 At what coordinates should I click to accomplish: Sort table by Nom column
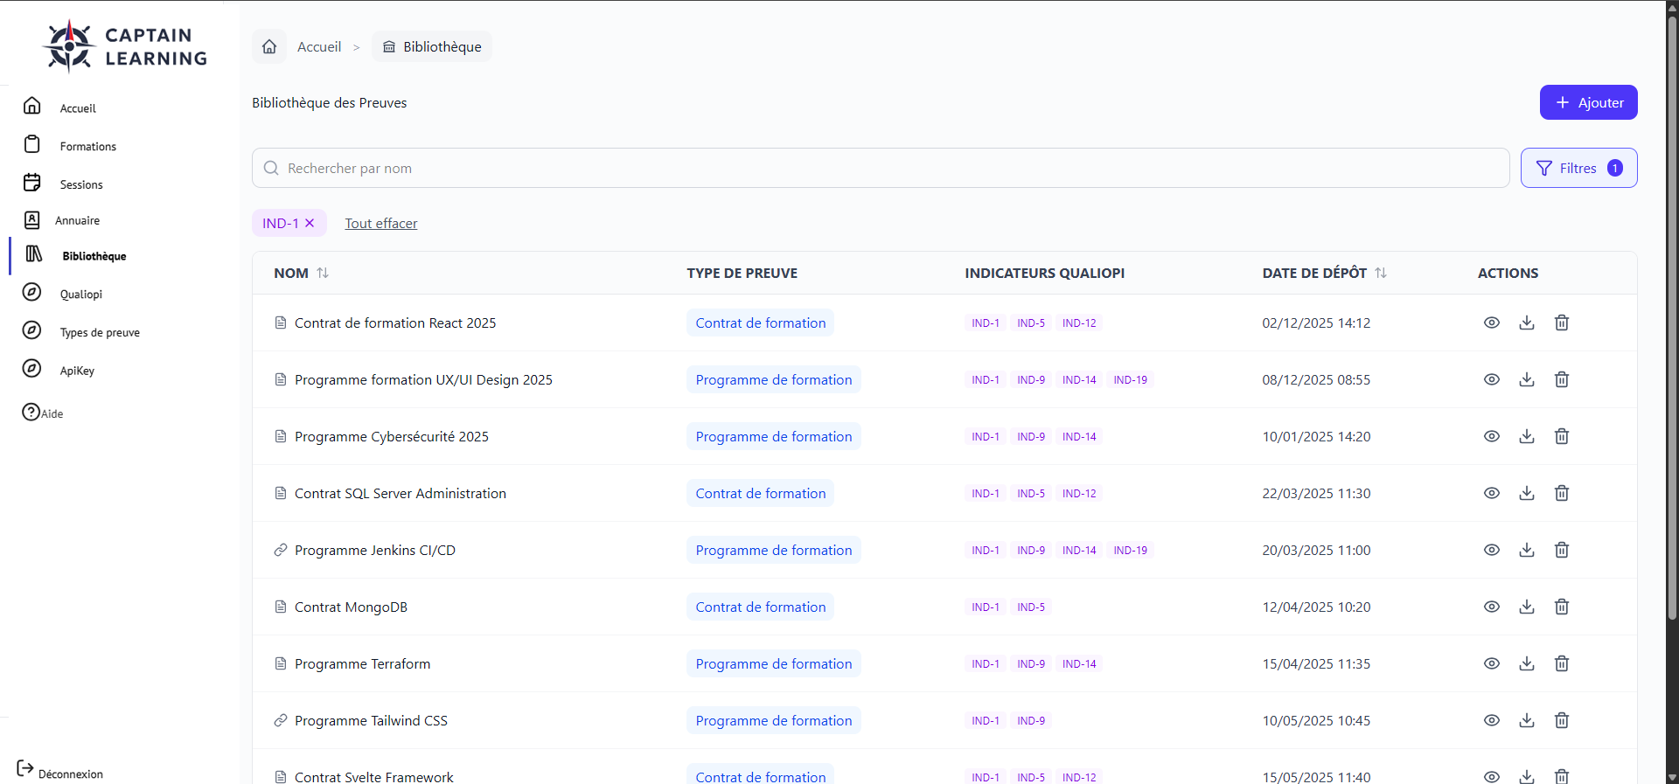(x=323, y=273)
